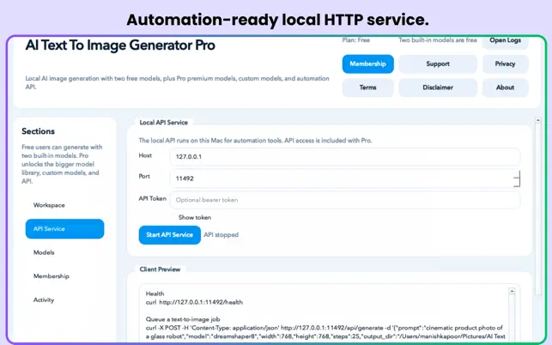The height and width of the screenshot is (345, 552).
Task: Go to Membership section in sidebar
Action: tap(64, 276)
